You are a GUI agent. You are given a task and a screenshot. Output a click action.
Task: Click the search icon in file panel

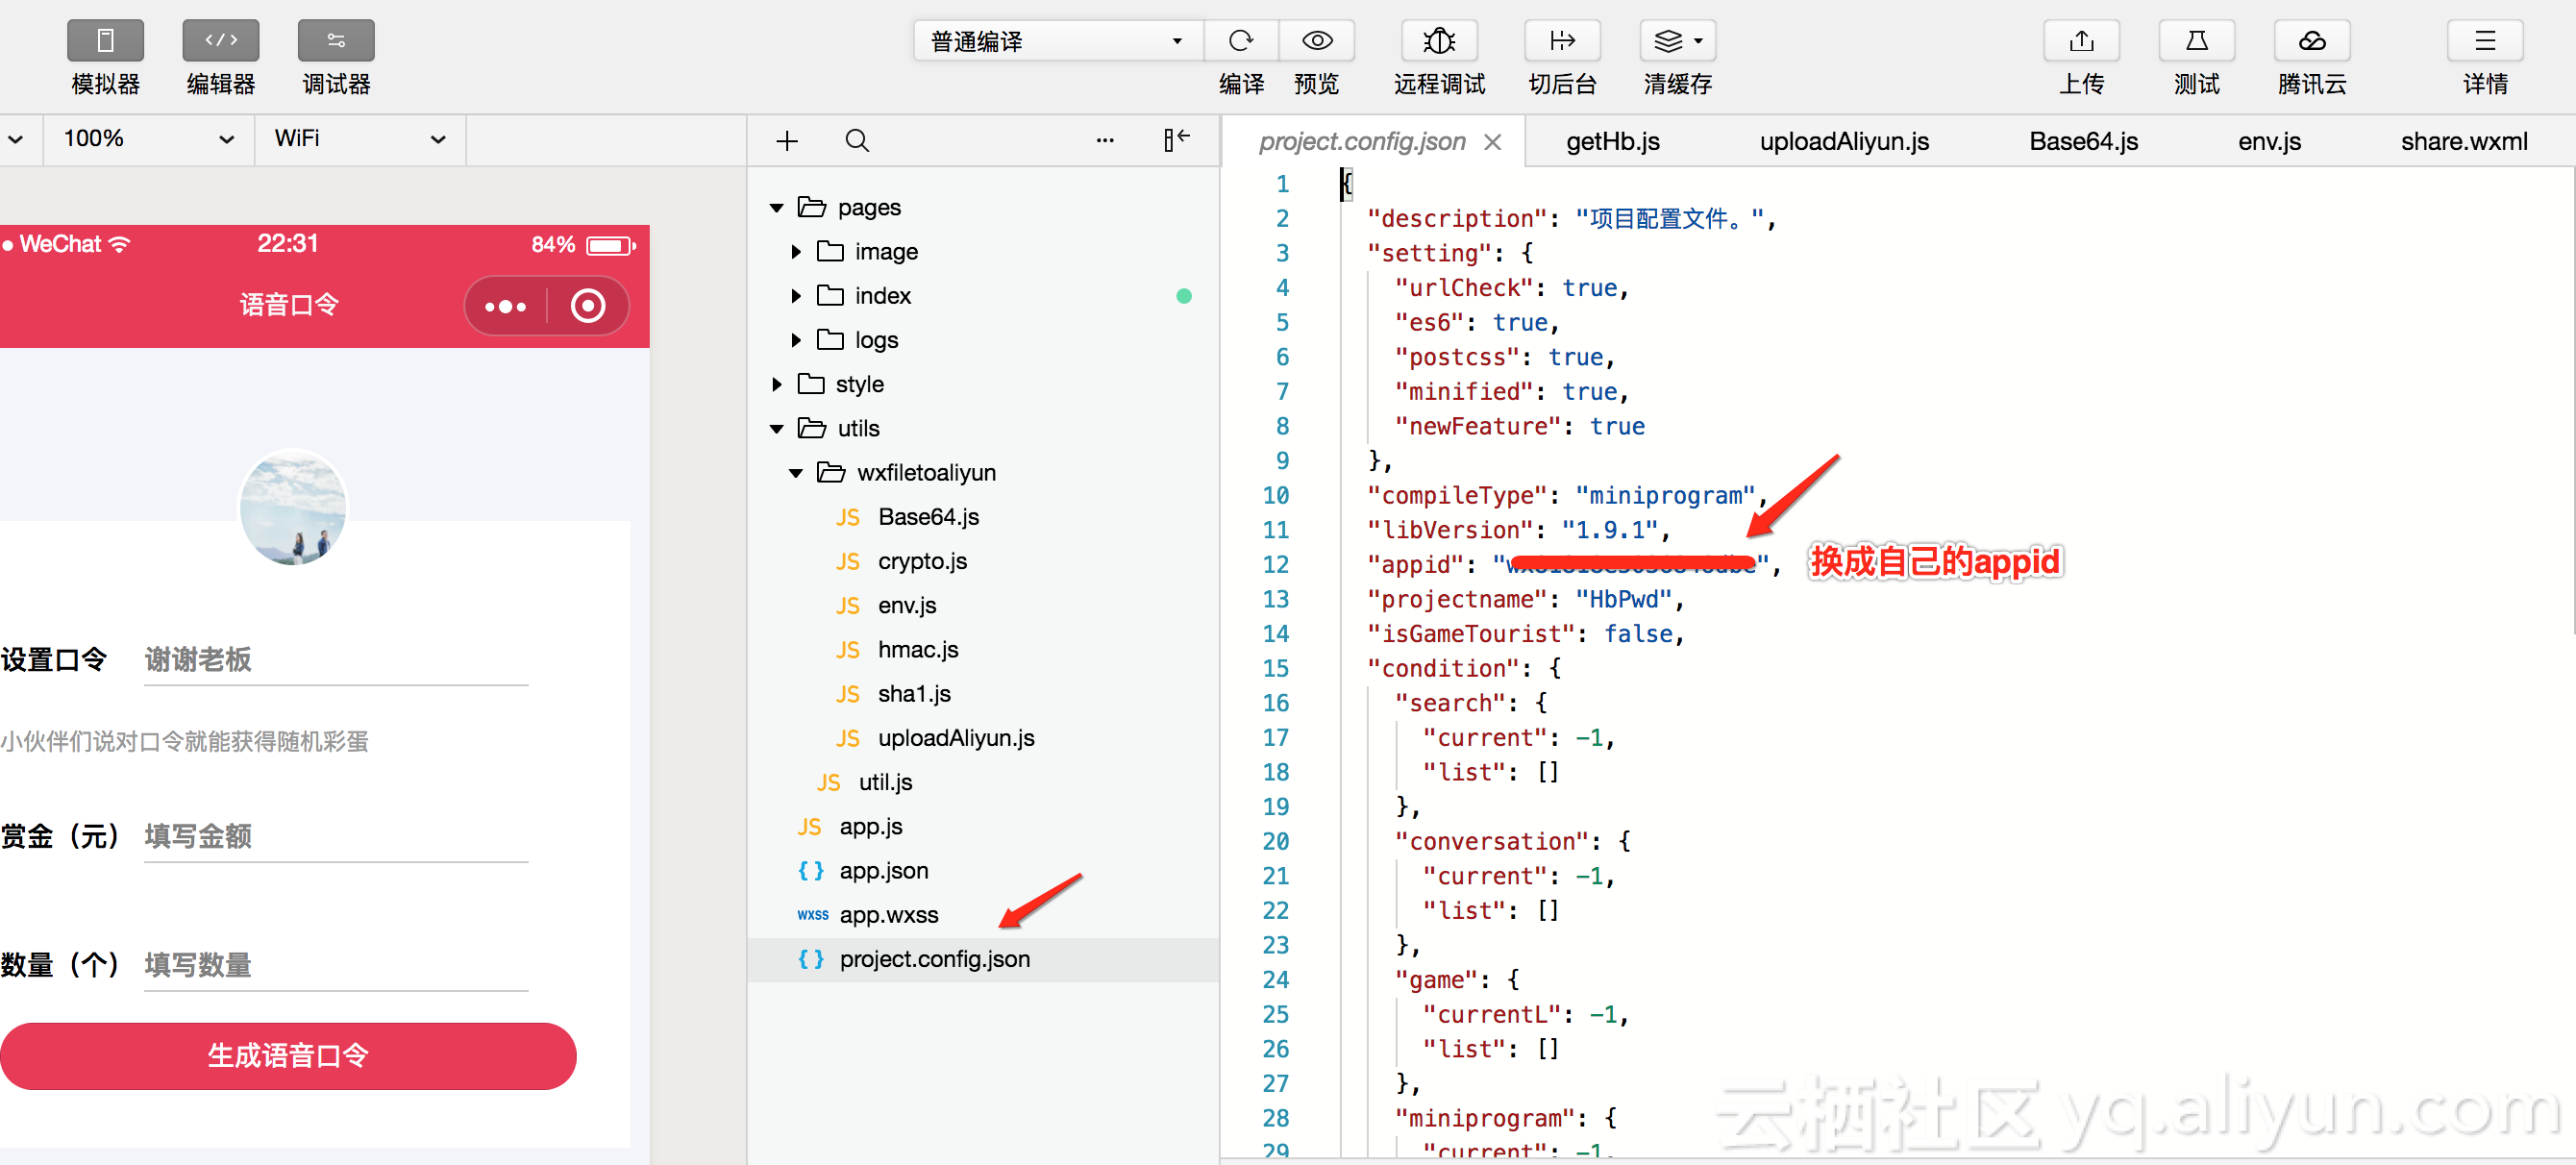point(857,141)
